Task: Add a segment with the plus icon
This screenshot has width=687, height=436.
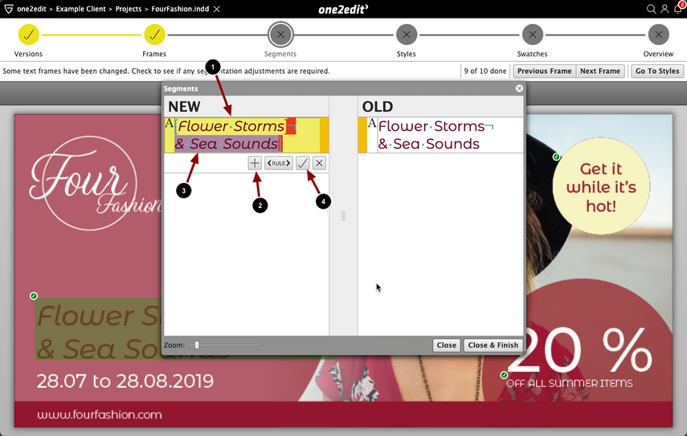Action: pyautogui.click(x=255, y=163)
